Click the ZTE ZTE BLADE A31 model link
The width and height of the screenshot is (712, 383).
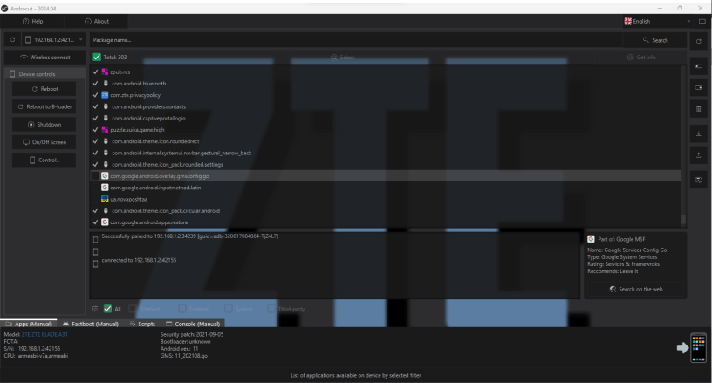point(44,334)
